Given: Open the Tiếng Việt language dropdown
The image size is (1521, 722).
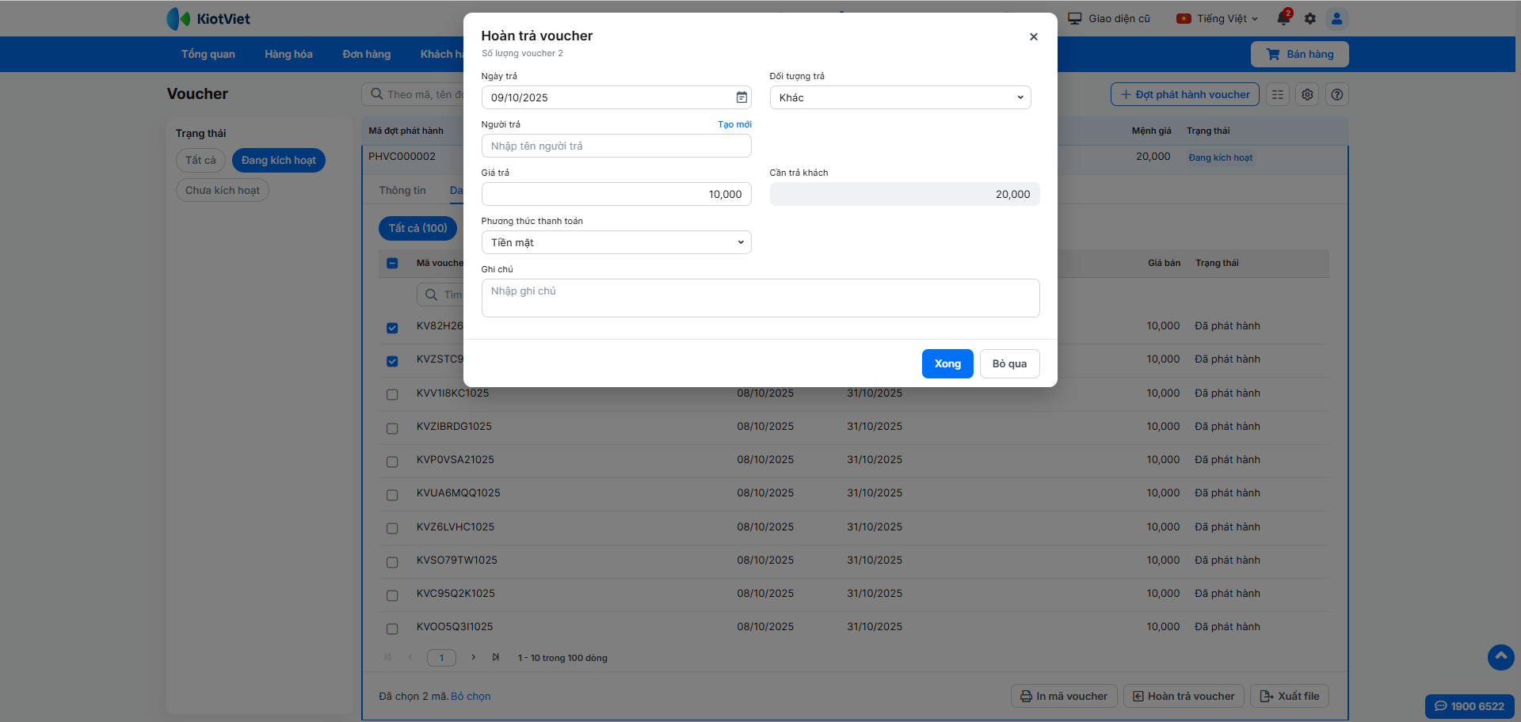Looking at the screenshot, I should click(1217, 18).
